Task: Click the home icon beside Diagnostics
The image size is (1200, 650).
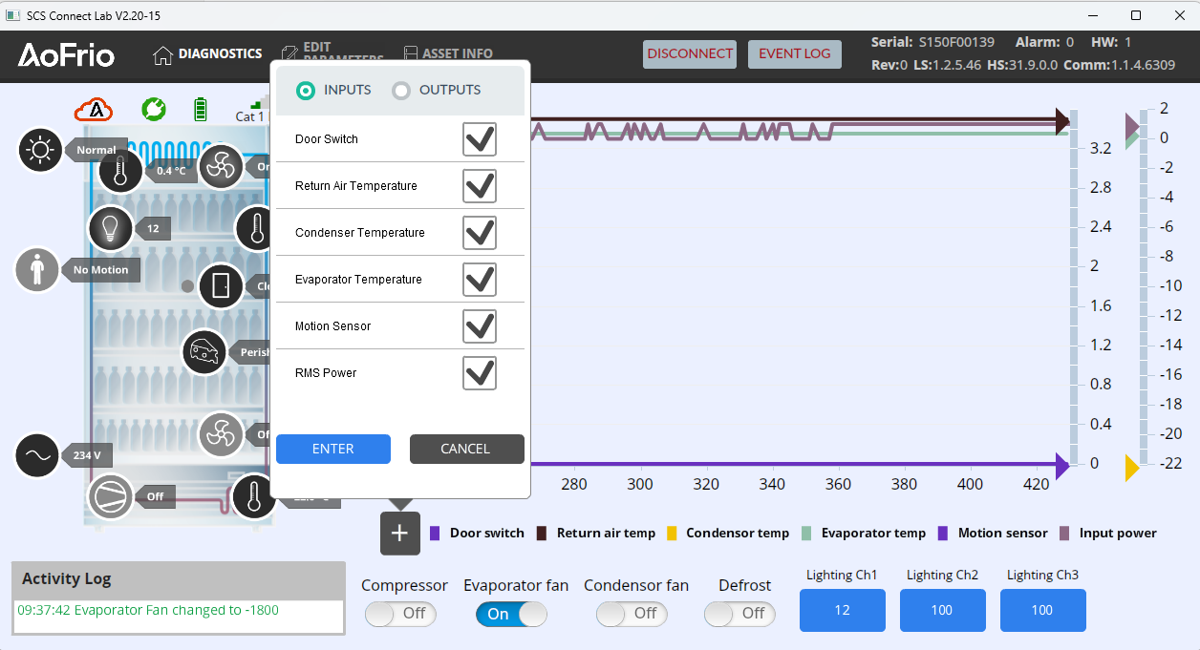Action: click(162, 54)
